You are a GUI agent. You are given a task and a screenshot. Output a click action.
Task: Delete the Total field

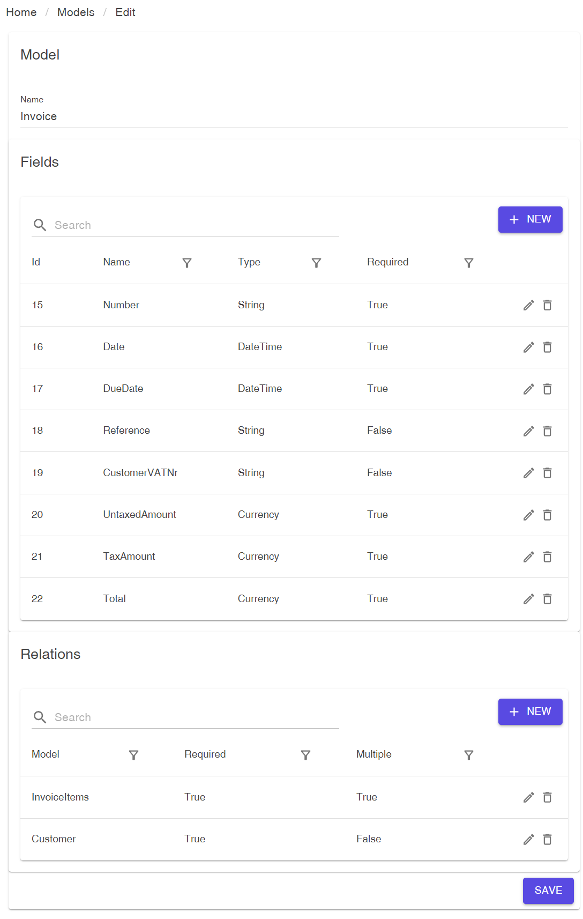point(547,599)
